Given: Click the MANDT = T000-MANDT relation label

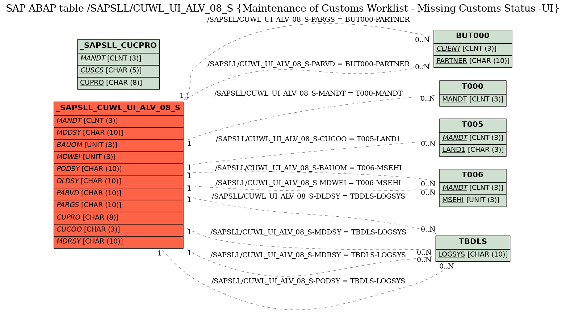Looking at the screenshot, I should tap(308, 93).
